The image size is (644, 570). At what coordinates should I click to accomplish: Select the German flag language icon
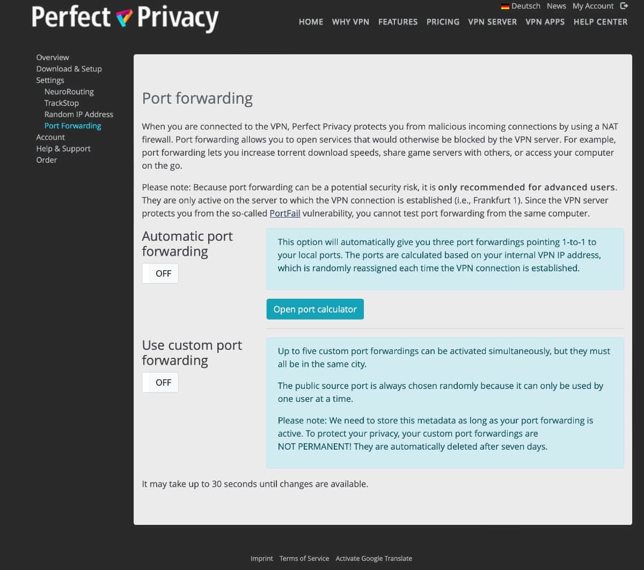[x=505, y=6]
